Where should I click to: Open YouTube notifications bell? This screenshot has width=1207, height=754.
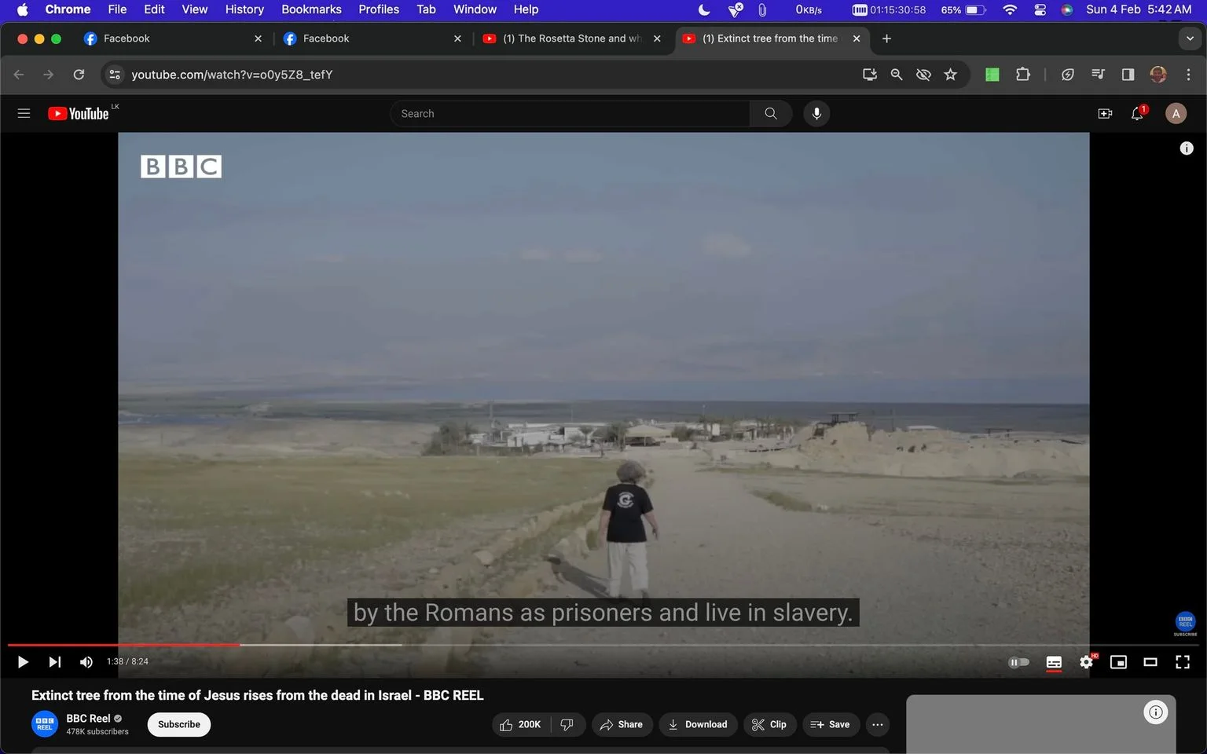point(1137,114)
